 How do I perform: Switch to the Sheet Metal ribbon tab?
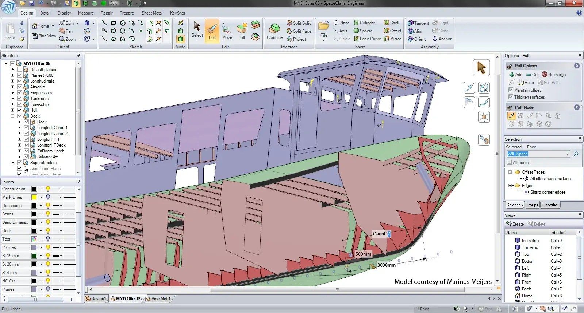(x=152, y=13)
